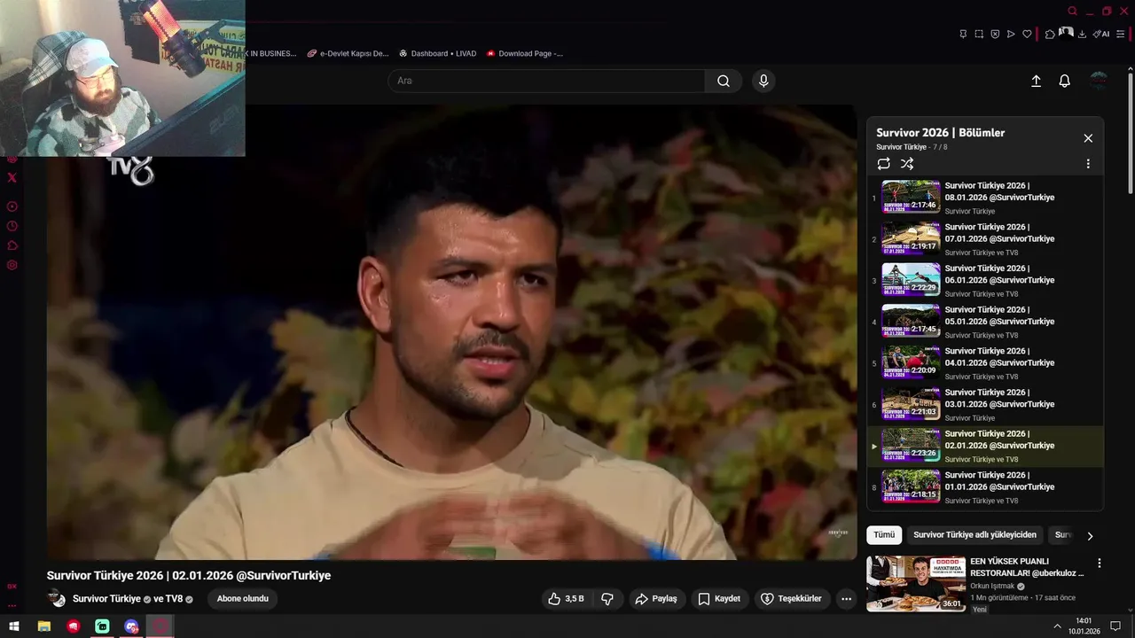Viewport: 1135px width, 638px height.
Task: Activate voice search microphone
Action: coord(763,81)
